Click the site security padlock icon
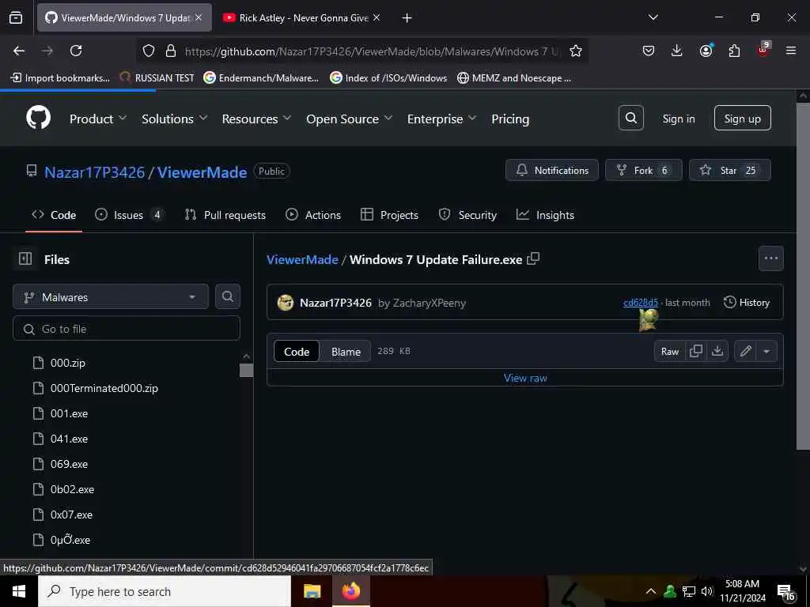The image size is (810, 607). point(171,51)
